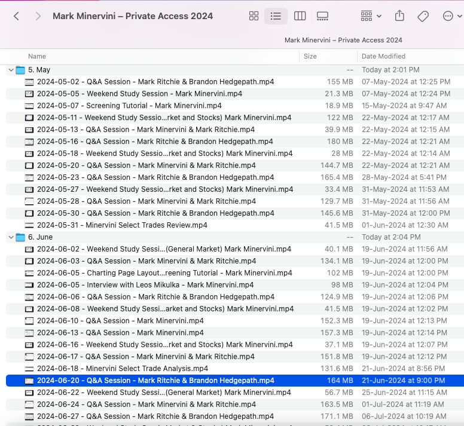Screen dimensions: 464x426
Task: Click the 6. June folder name
Action: [x=40, y=237]
